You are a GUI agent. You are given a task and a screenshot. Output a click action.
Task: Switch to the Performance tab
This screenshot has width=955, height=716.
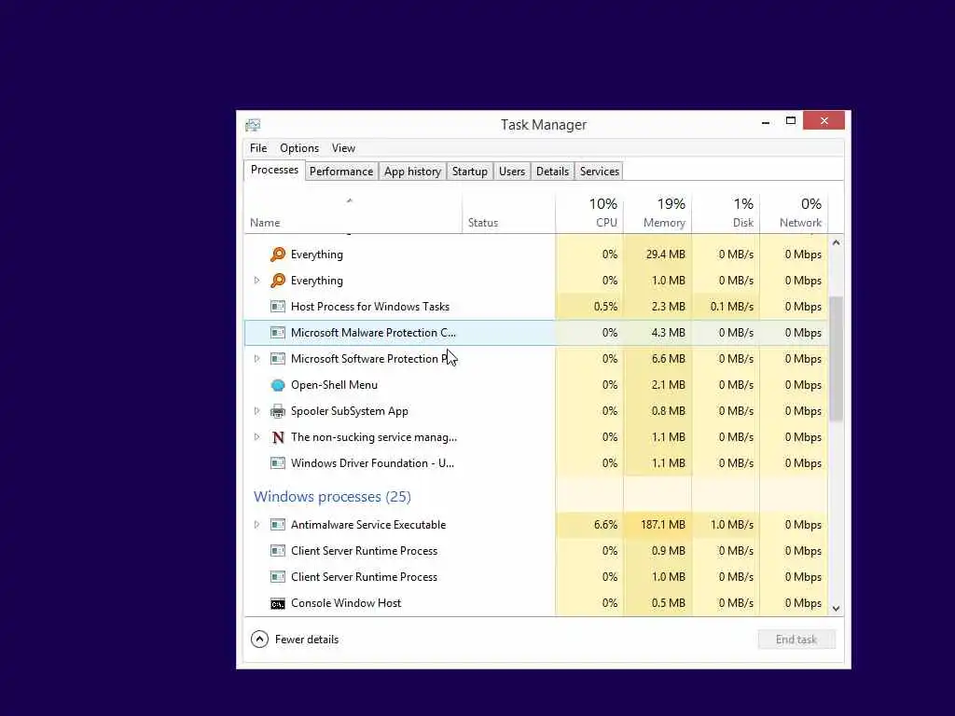point(341,172)
